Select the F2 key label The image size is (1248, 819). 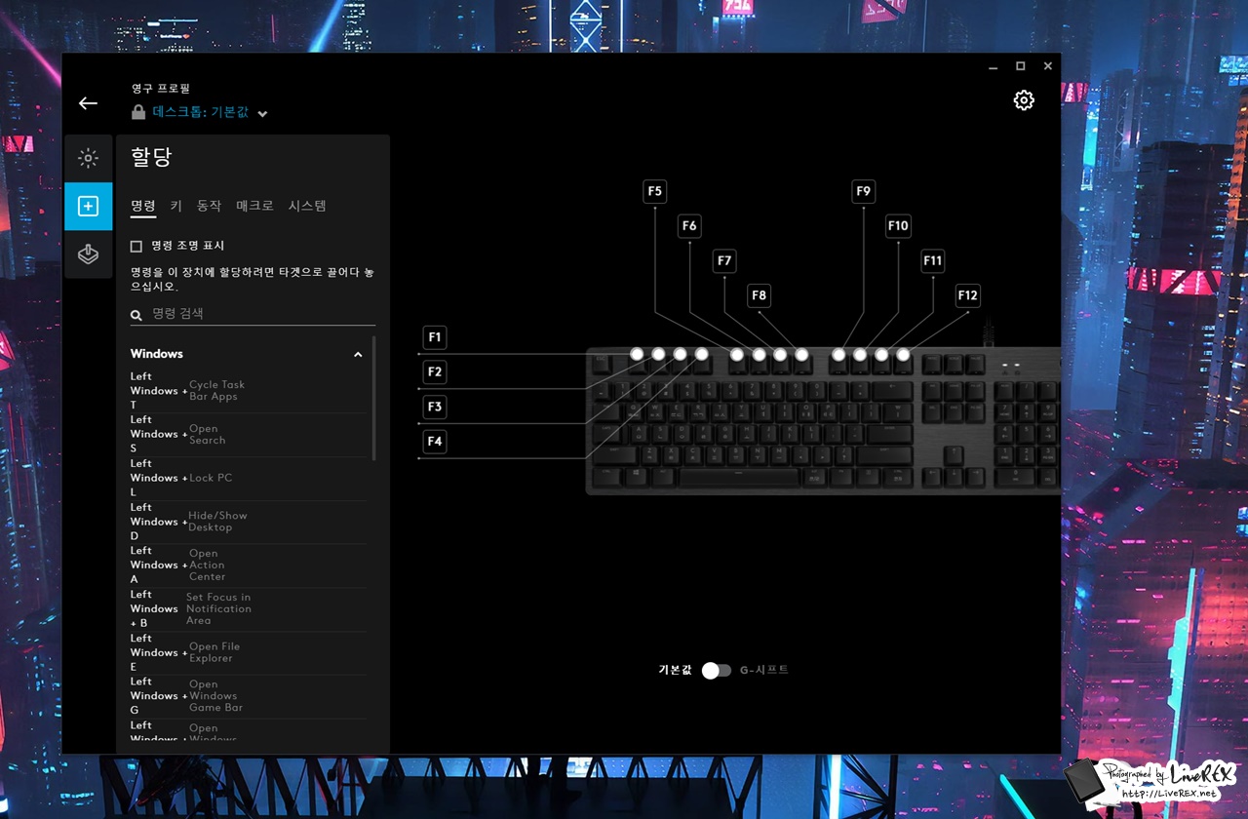pyautogui.click(x=435, y=371)
